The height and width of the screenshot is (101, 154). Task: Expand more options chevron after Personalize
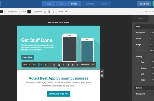click(93, 65)
